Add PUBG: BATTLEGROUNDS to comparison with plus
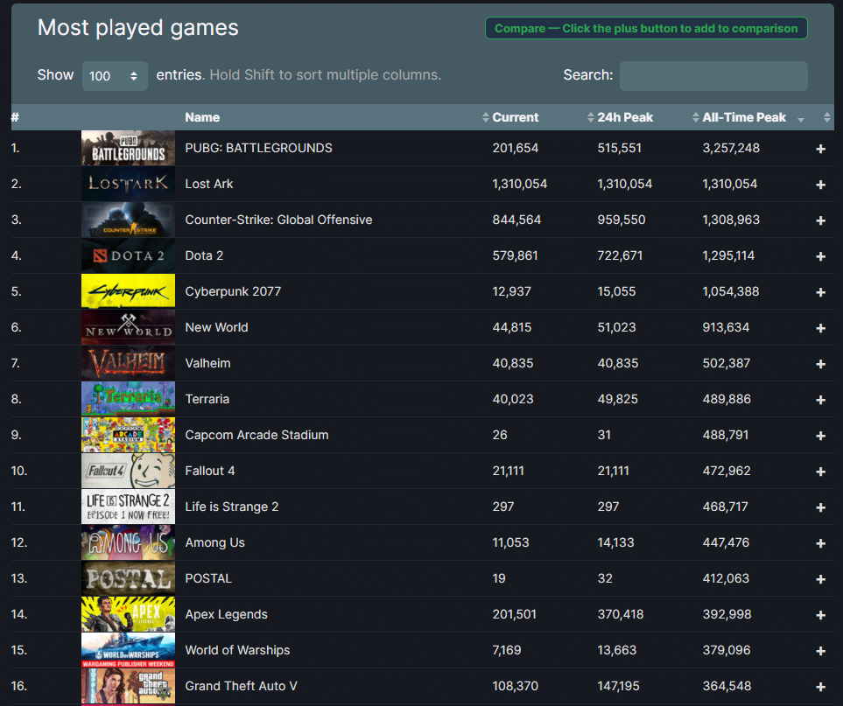Image resolution: width=843 pixels, height=706 pixels. point(820,149)
